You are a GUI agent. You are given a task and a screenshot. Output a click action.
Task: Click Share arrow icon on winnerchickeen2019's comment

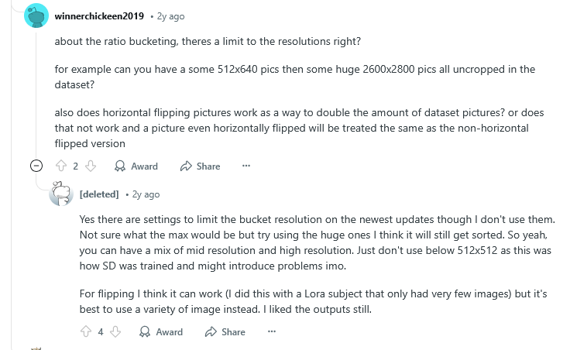click(186, 166)
